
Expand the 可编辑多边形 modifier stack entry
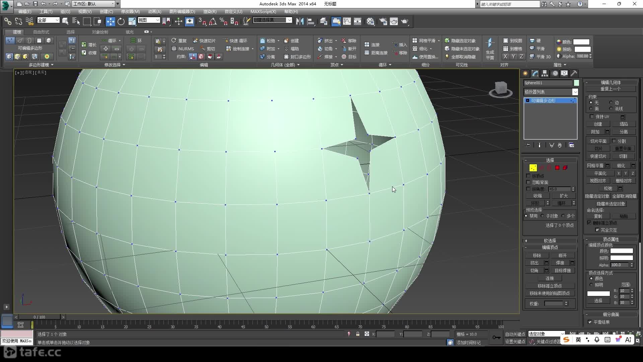click(527, 101)
